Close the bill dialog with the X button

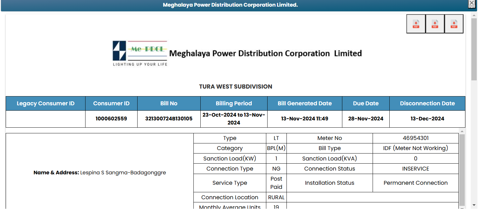coord(471,3)
